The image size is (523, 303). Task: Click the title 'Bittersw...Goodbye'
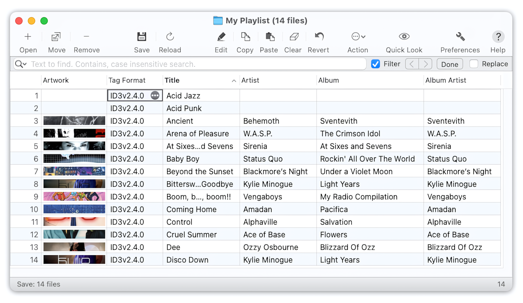pos(200,184)
